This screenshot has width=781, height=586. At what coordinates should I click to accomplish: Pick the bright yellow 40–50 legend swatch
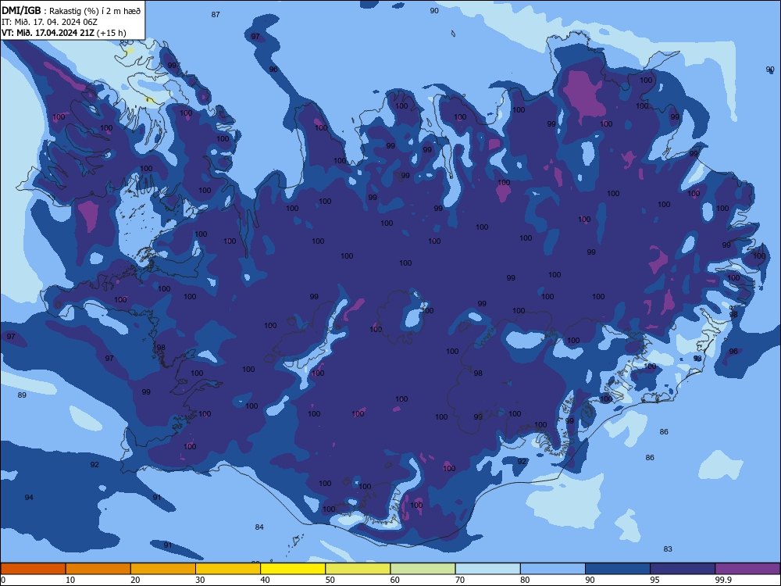click(293, 569)
